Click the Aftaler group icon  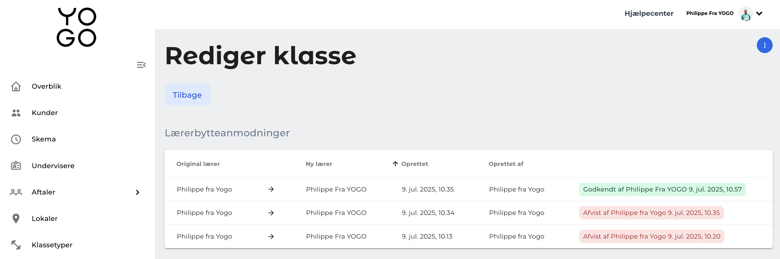pos(16,192)
